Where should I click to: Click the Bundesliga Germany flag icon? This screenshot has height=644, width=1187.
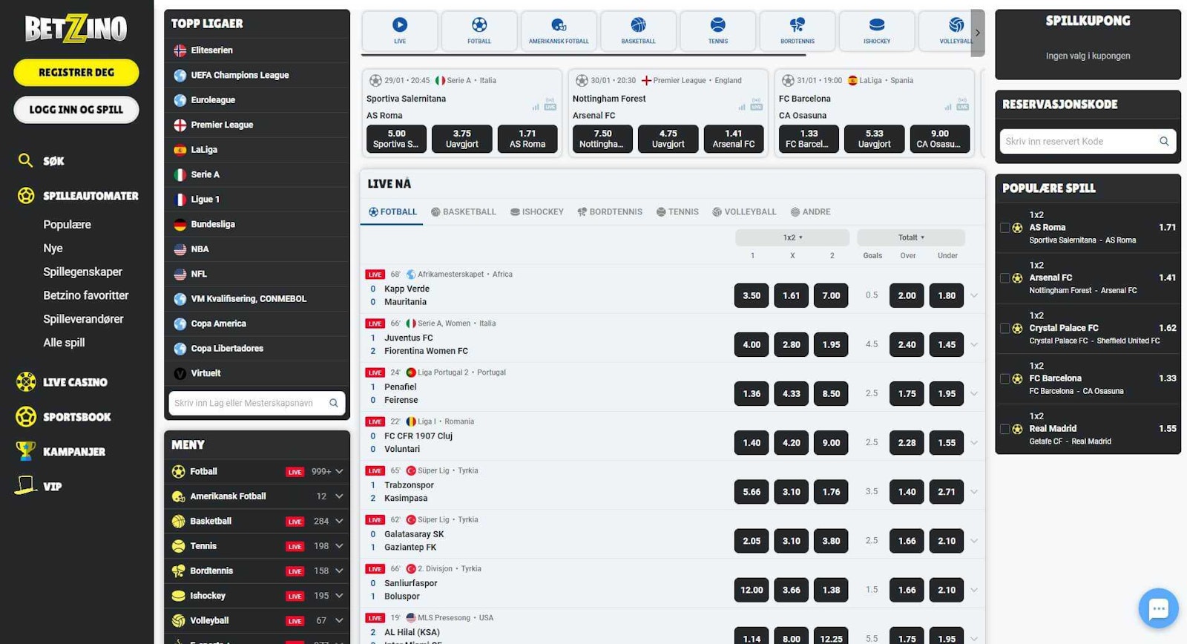[x=180, y=224]
